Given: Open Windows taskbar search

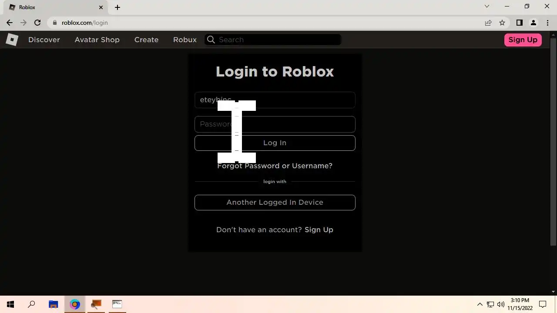Looking at the screenshot, I should (31, 304).
